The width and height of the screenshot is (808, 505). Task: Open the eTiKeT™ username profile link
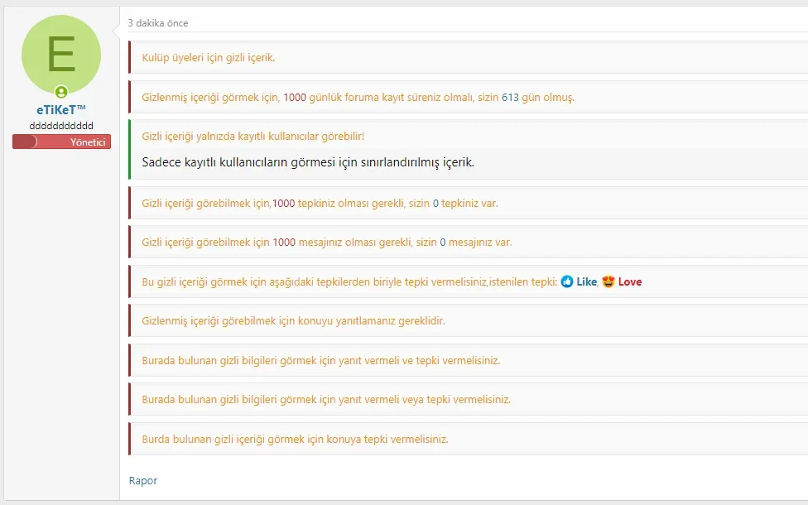61,110
